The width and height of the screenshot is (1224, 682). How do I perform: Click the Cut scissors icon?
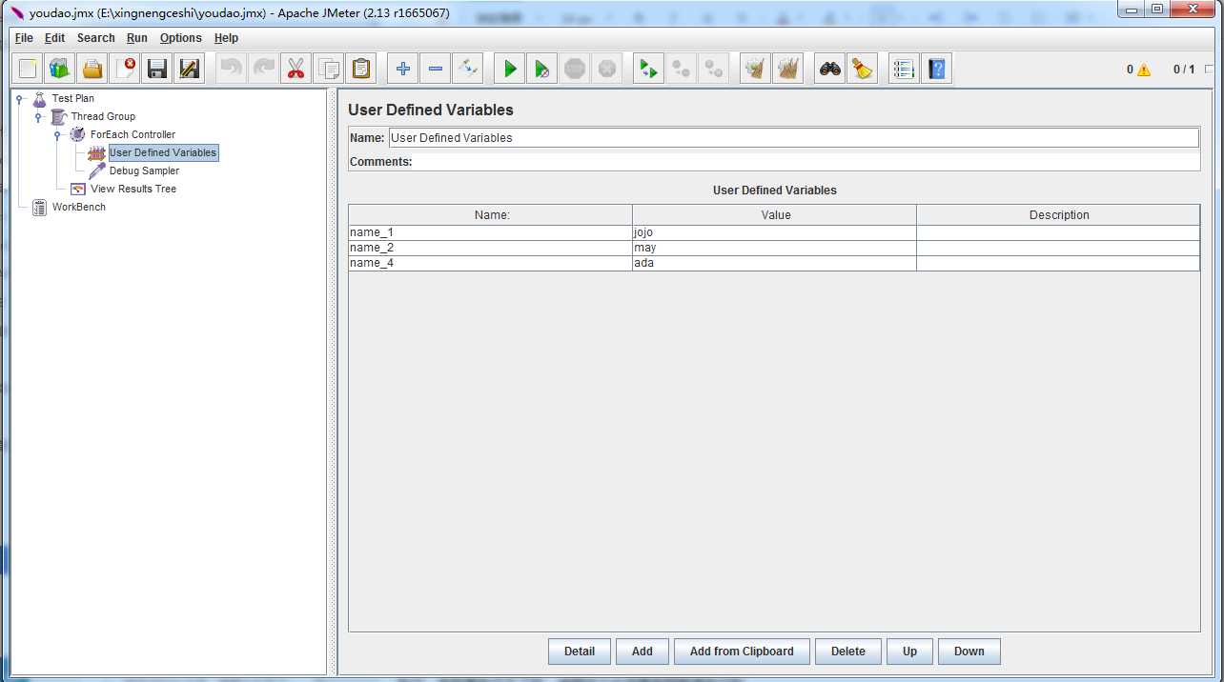pos(296,69)
